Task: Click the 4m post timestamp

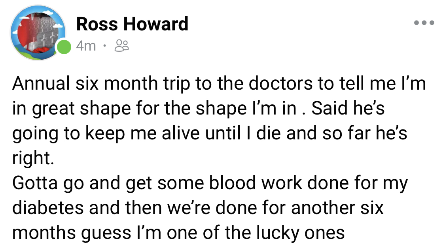Action: (86, 46)
